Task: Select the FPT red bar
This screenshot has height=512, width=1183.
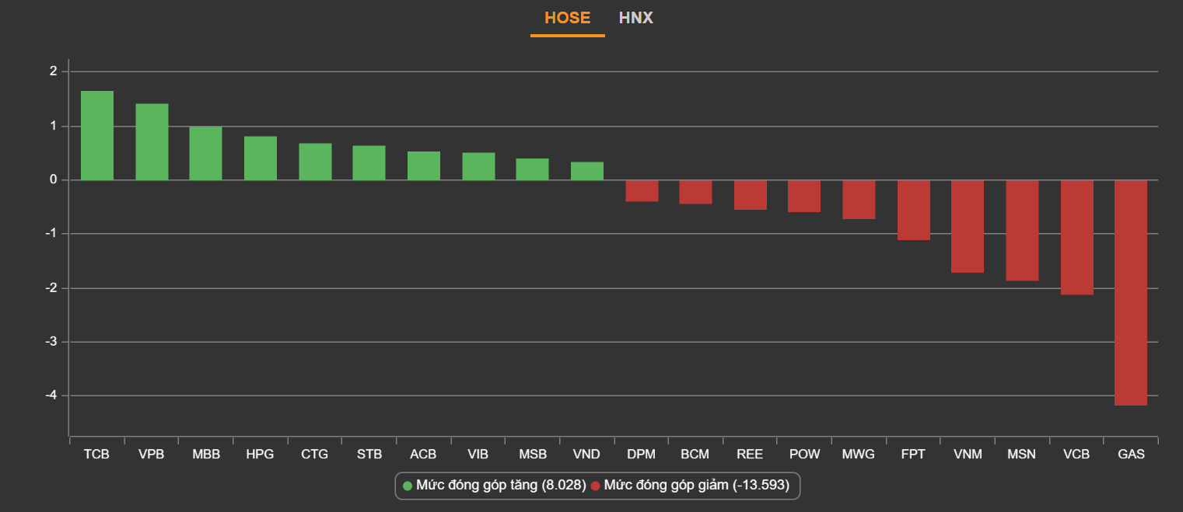Action: pyautogui.click(x=914, y=211)
